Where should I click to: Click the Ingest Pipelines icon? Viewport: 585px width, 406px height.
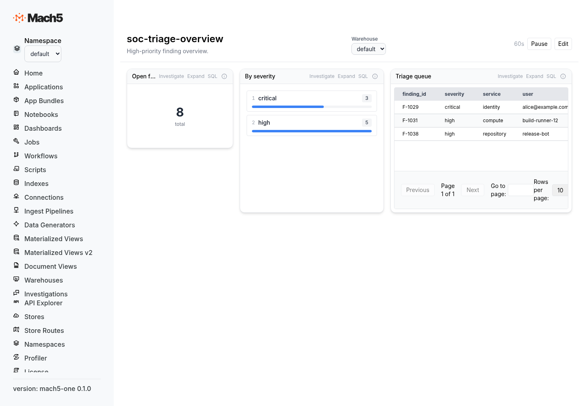point(16,210)
